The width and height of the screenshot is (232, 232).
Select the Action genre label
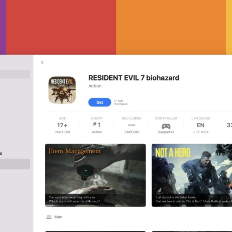point(95,86)
